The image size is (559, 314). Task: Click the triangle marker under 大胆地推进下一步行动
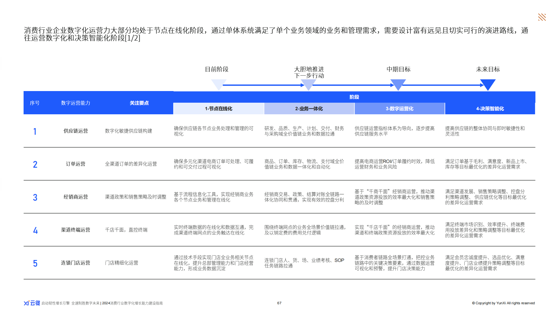click(x=308, y=84)
